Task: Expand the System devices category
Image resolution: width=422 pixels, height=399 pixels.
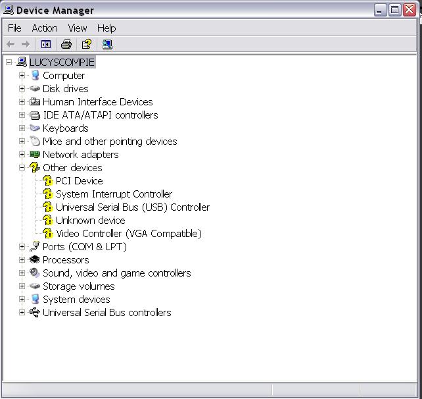Action: (x=22, y=299)
